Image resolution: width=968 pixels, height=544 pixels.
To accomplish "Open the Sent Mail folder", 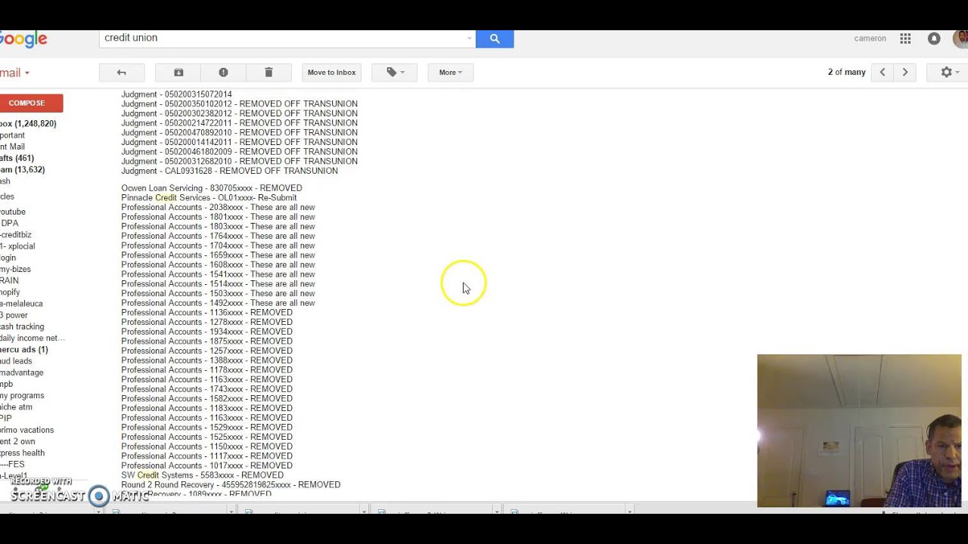I will [x=12, y=147].
